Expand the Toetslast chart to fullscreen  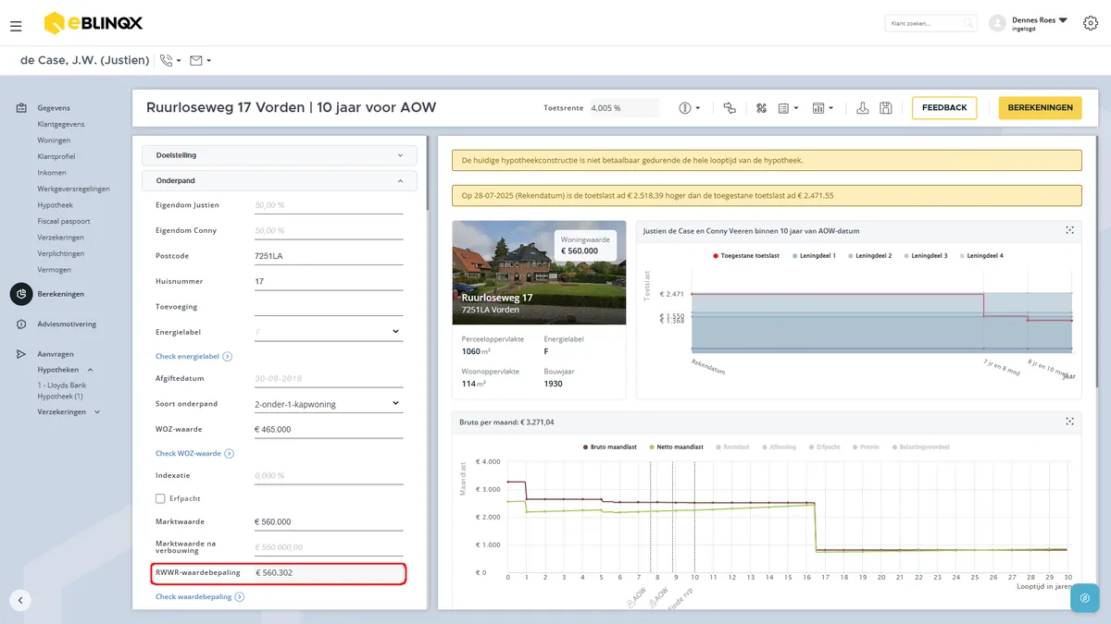[1069, 230]
